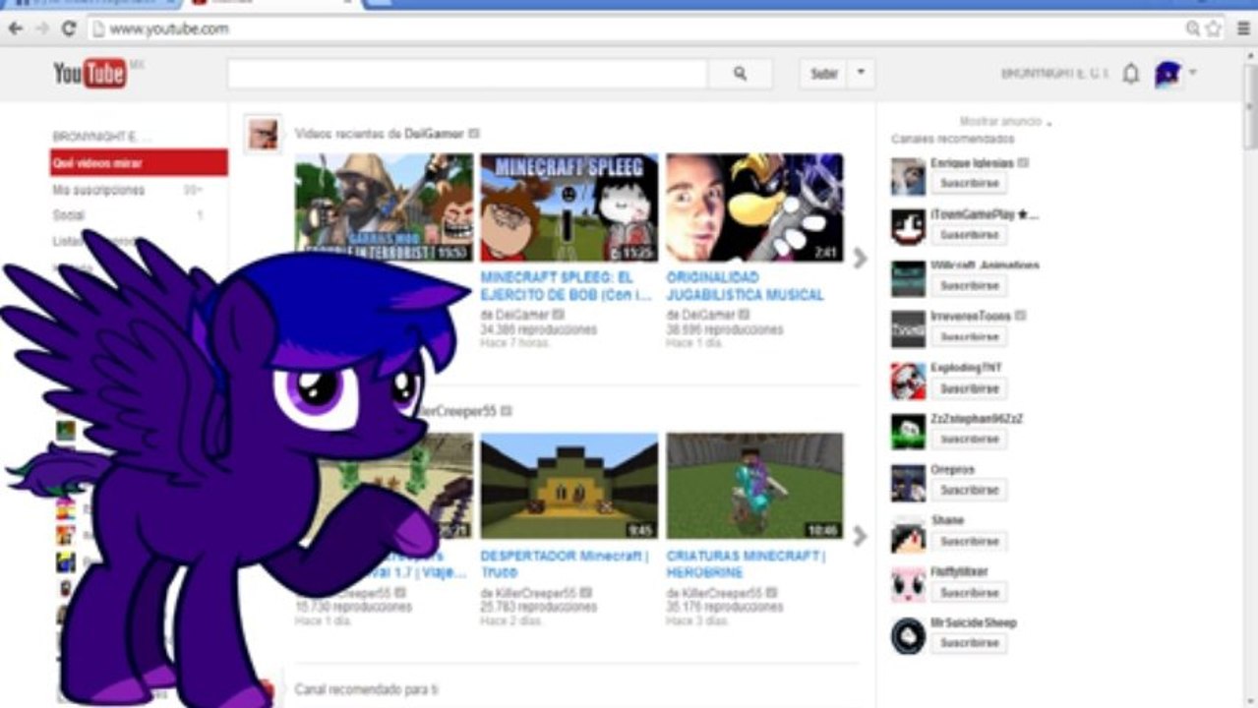The image size is (1258, 708).
Task: Select Qué videos mirar in the sidebar
Action: (x=139, y=163)
